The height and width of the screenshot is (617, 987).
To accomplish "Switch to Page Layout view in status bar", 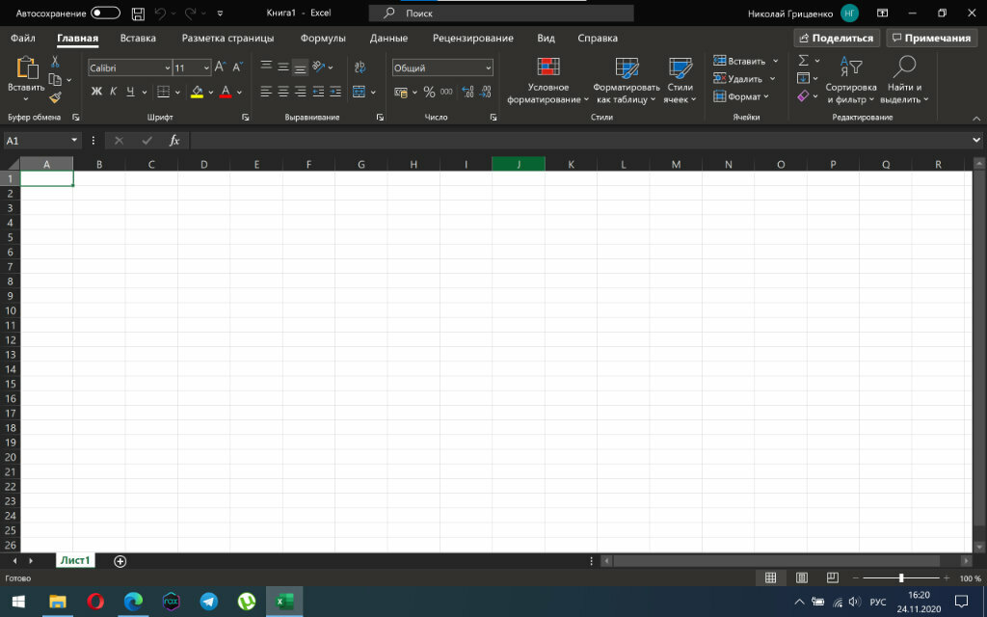I will tap(801, 578).
